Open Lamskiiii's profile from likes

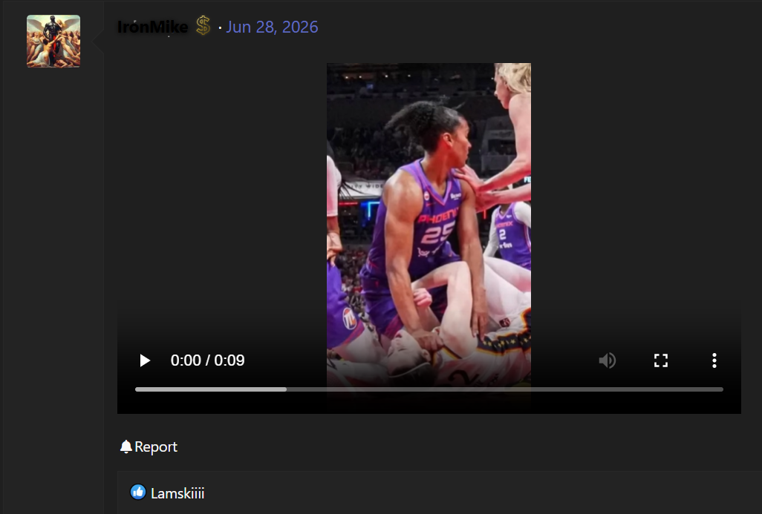(178, 494)
